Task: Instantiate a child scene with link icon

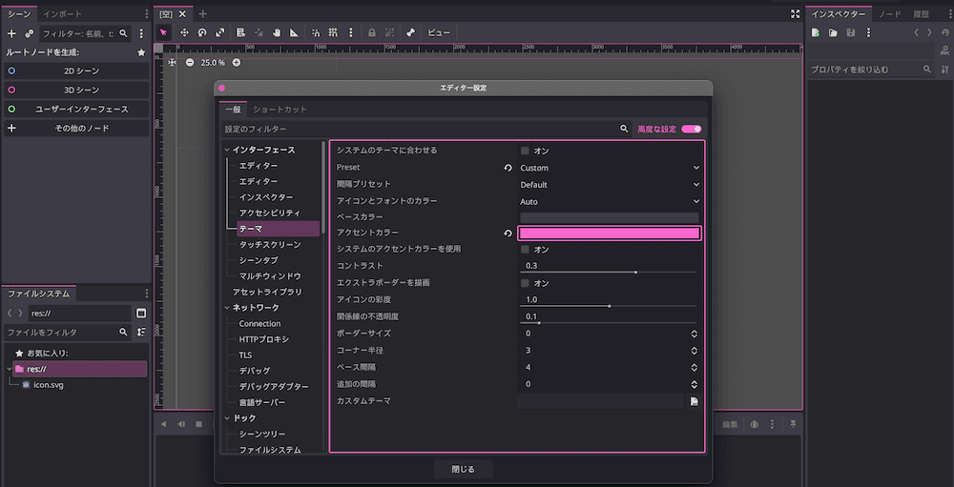Action: 29,34
